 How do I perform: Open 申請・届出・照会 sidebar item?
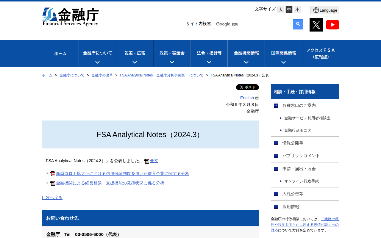(305, 169)
